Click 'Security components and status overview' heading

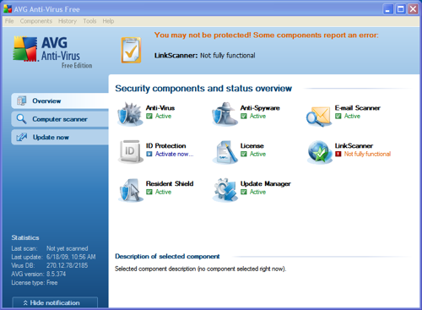click(203, 89)
